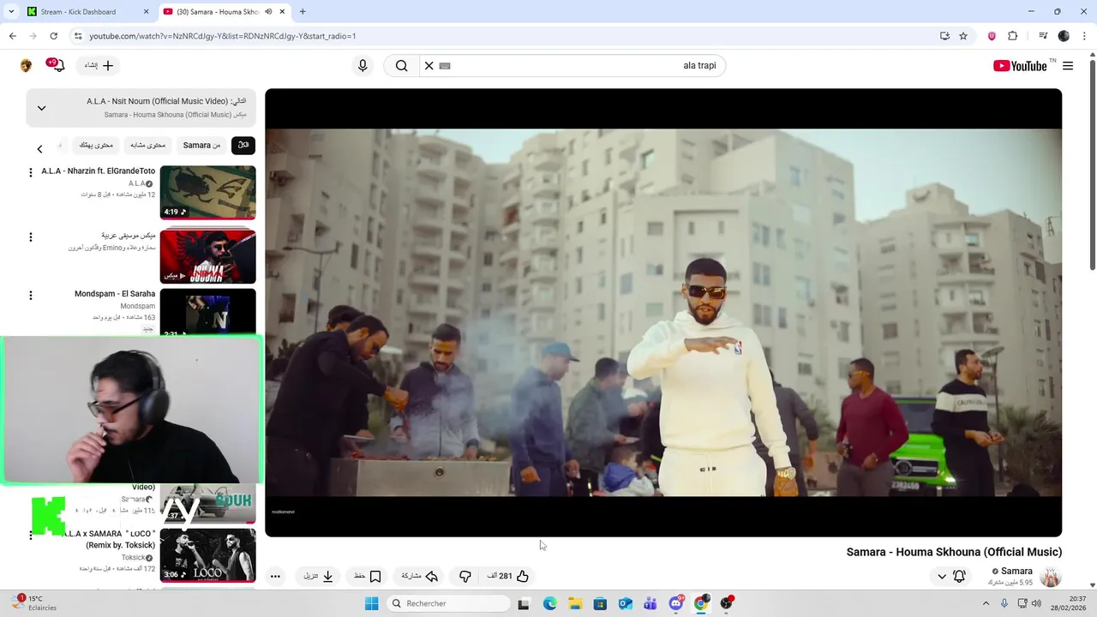This screenshot has width=1097, height=617.
Task: Open Chrome three-dot menu
Action: [x=1084, y=36]
